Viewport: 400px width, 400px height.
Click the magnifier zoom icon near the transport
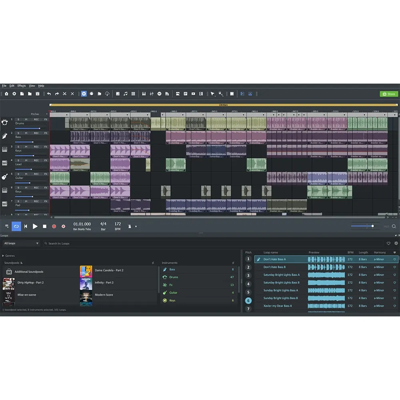pos(394,226)
